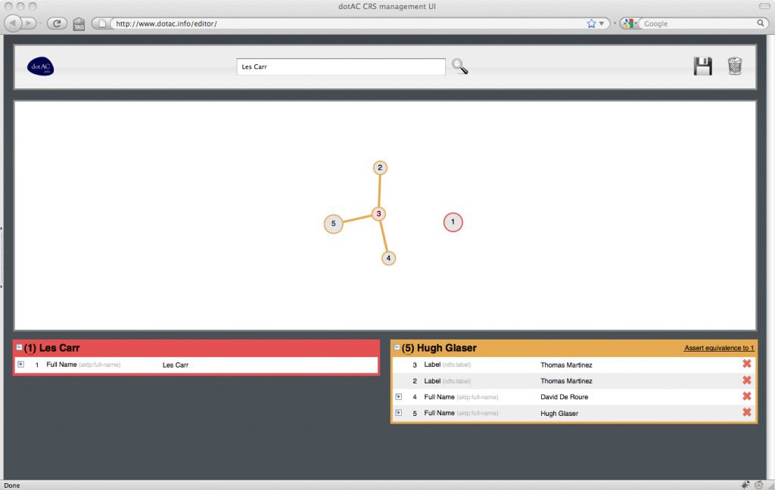Click the trash bin delete icon
This screenshot has height=490, width=775.
tap(735, 67)
